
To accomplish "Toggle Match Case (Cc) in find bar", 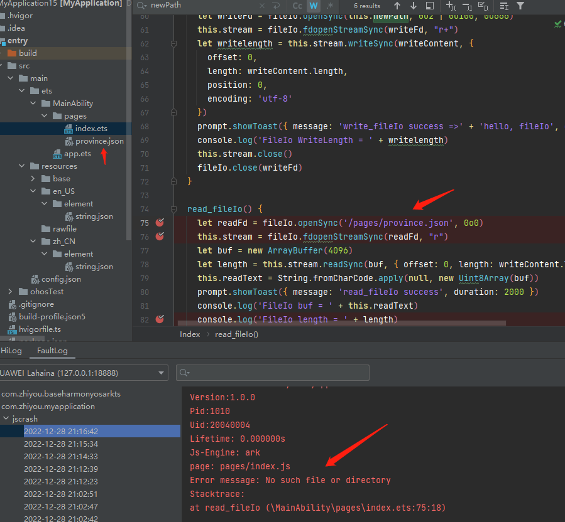I will (x=297, y=6).
